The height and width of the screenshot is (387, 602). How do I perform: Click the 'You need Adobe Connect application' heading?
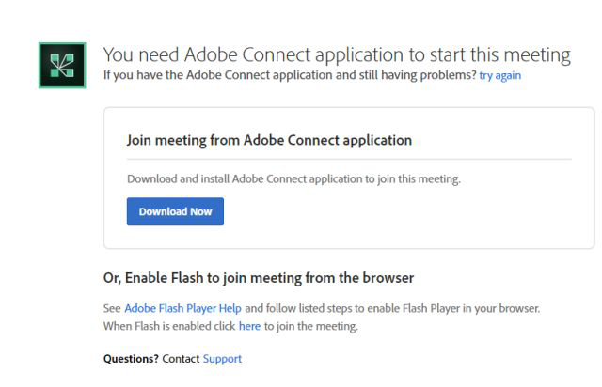[x=336, y=54]
